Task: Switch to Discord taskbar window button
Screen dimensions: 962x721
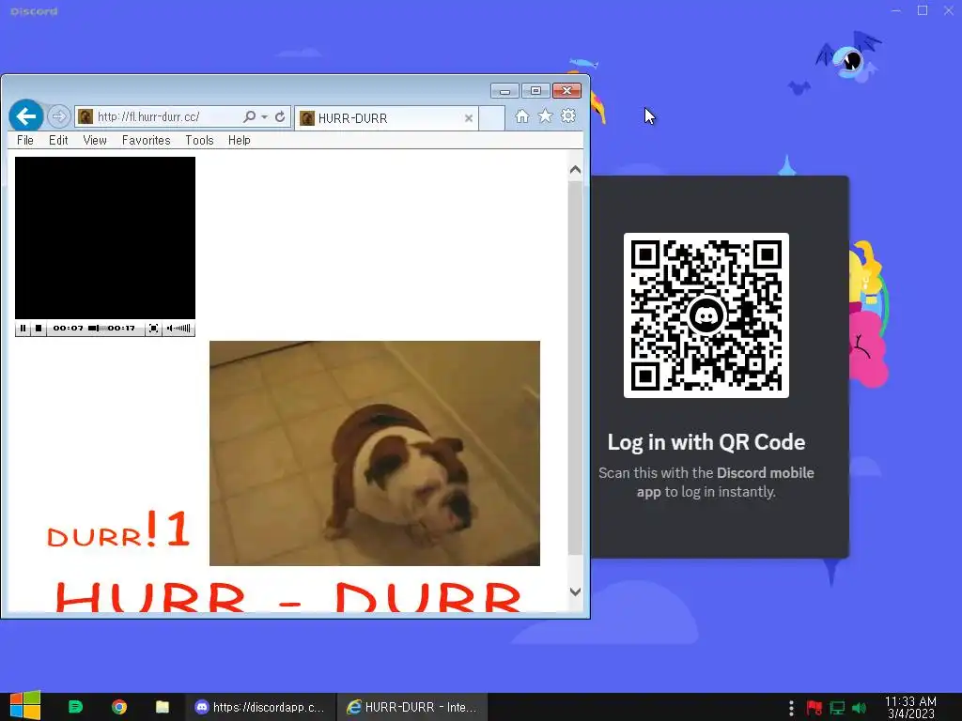Action: 259,707
